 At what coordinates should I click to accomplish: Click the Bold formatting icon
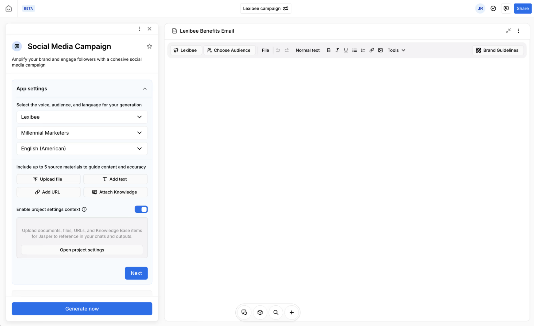pyautogui.click(x=329, y=50)
